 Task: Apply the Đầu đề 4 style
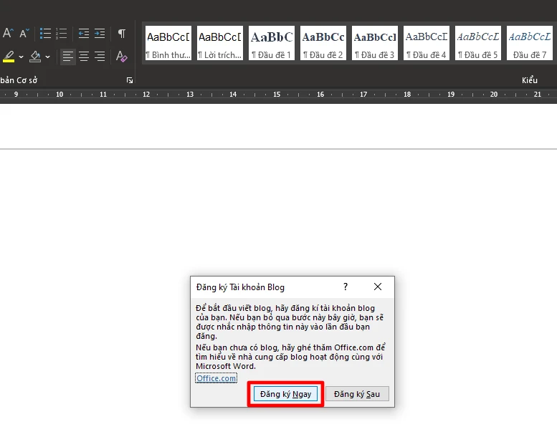427,43
